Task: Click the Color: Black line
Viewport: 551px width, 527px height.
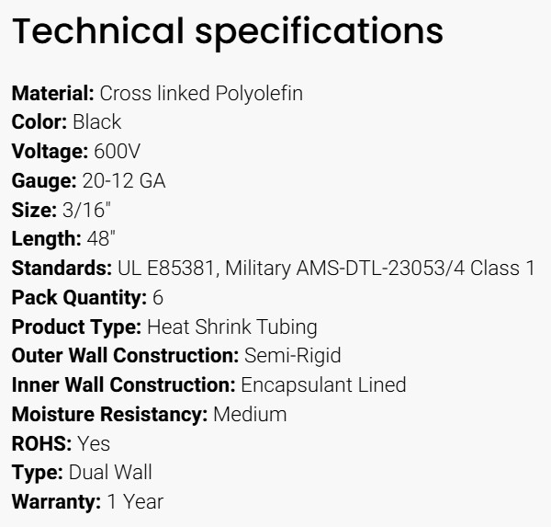Action: (x=66, y=122)
